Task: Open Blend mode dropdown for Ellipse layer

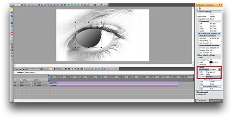Action: pos(27,85)
